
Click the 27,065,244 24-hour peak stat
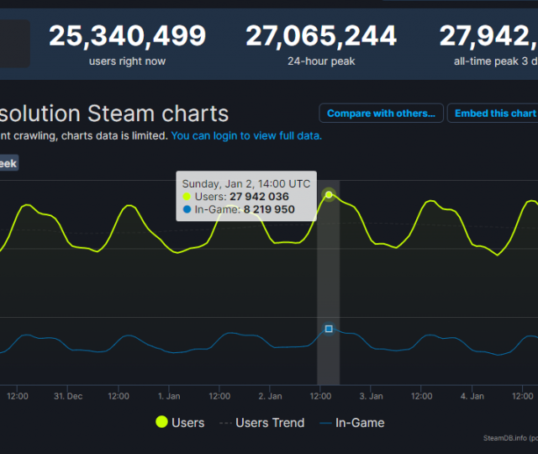click(x=320, y=44)
